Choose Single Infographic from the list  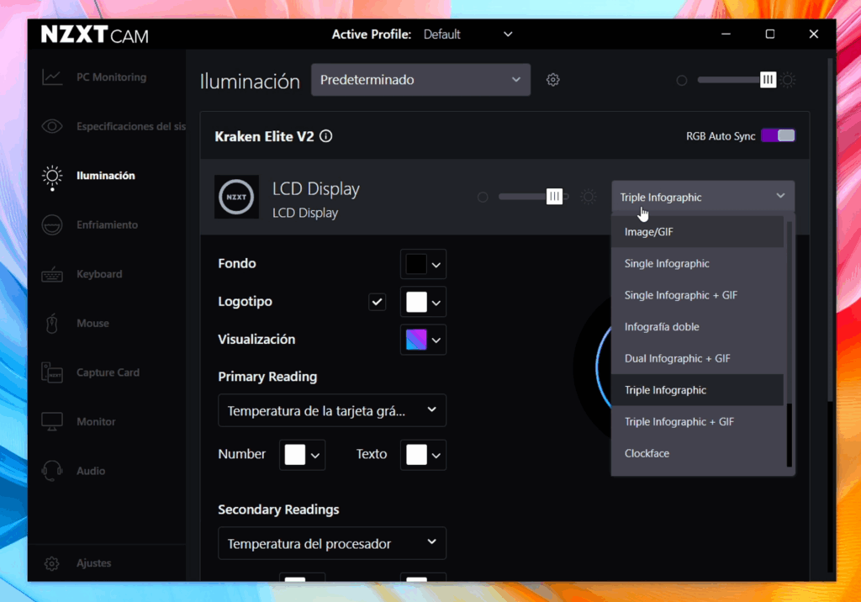(697, 264)
